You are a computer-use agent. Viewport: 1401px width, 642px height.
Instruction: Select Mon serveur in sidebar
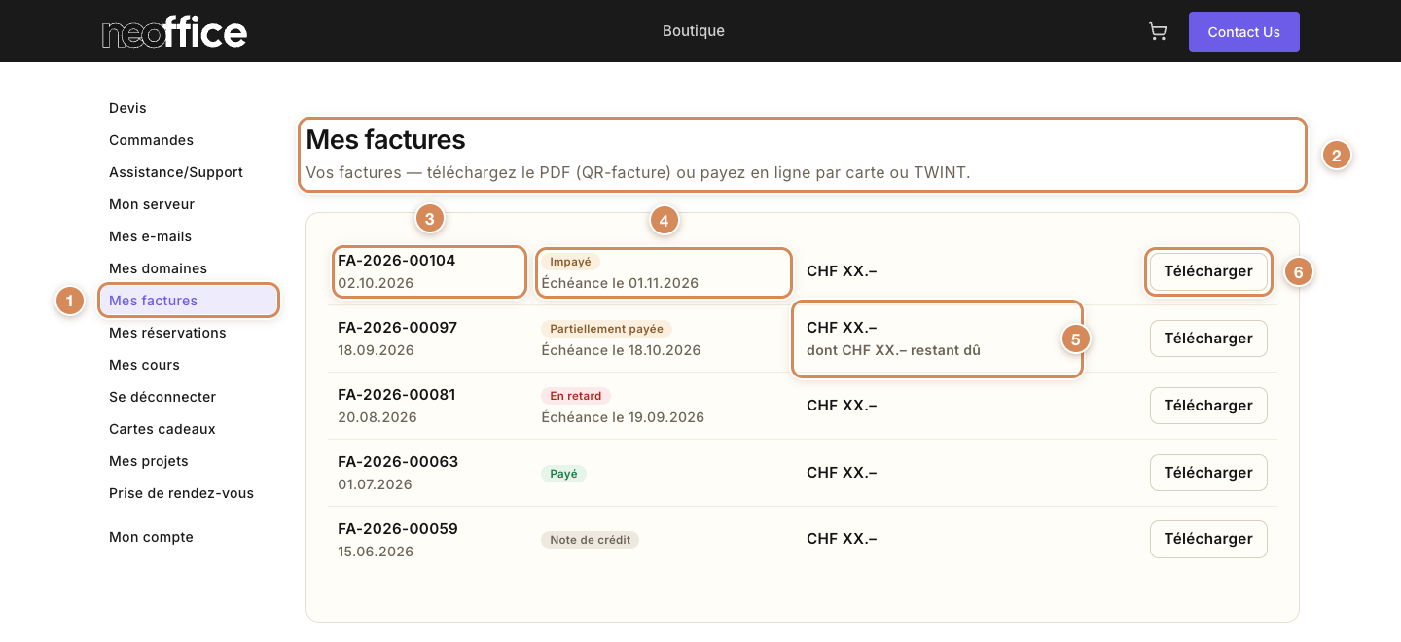[x=152, y=204]
